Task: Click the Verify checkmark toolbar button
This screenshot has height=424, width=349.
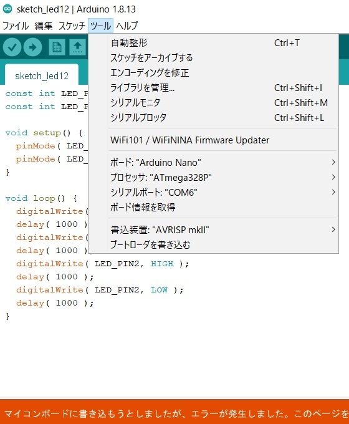Action: (x=12, y=47)
